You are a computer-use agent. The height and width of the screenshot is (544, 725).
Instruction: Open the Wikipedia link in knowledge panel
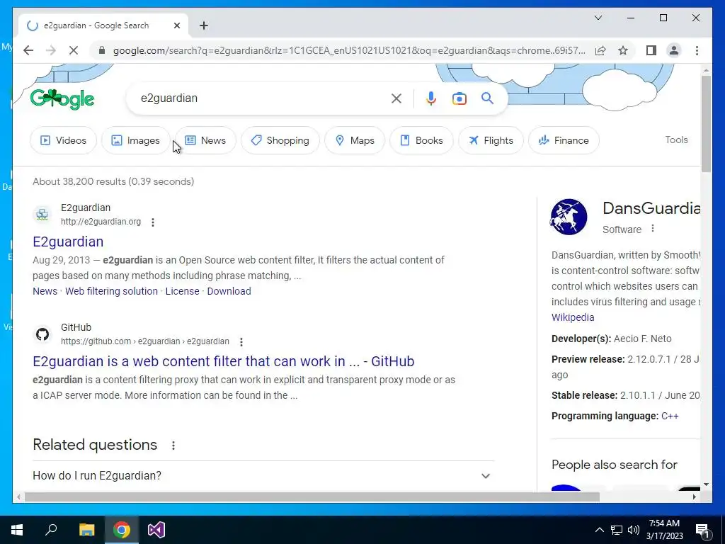tap(573, 317)
